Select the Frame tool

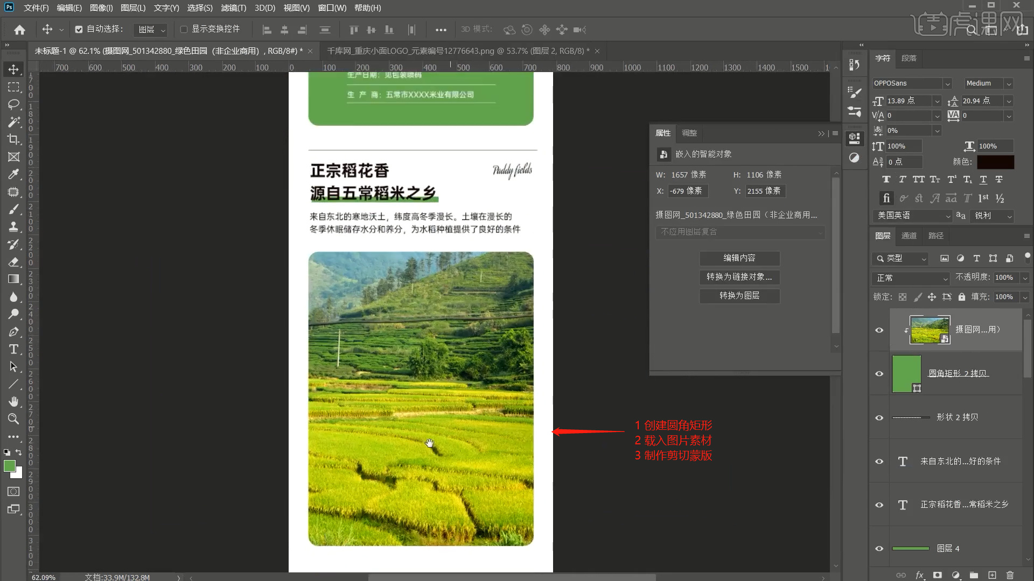point(13,157)
